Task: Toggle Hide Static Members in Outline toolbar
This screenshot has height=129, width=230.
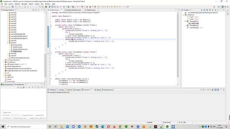Action: (210, 10)
